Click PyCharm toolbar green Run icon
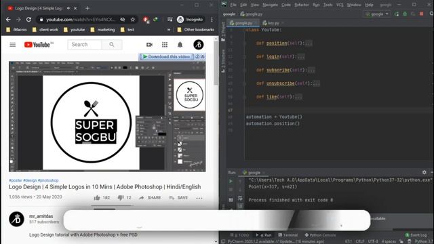 (x=397, y=14)
